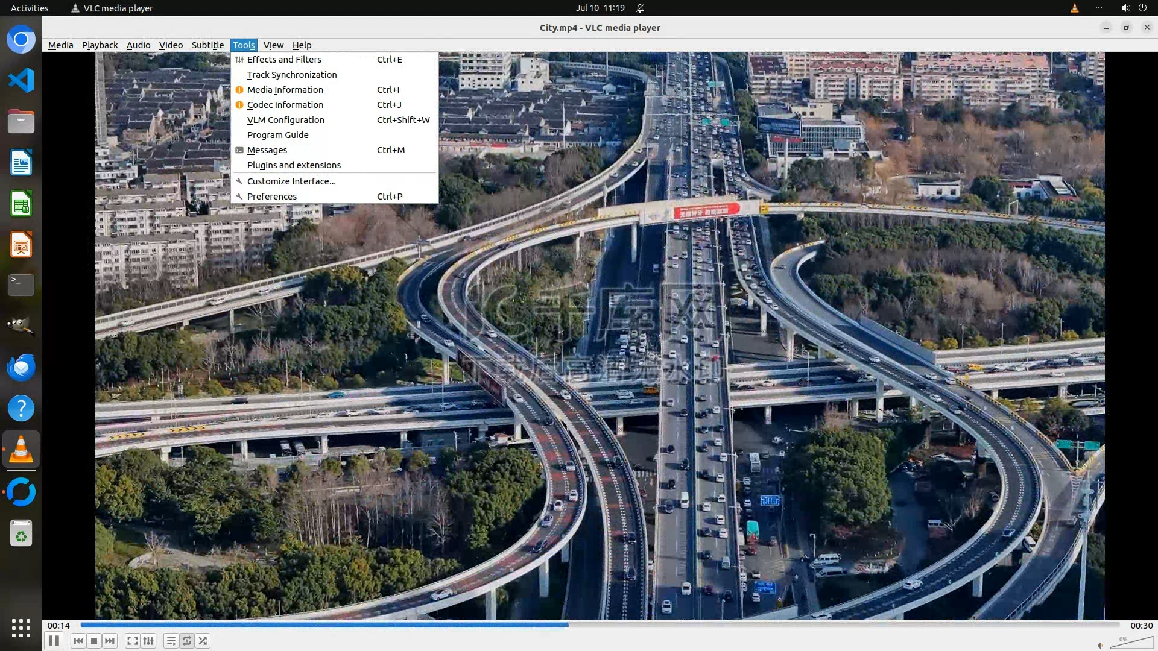Choose Customize Interface... option
The height and width of the screenshot is (651, 1158).
291,181
